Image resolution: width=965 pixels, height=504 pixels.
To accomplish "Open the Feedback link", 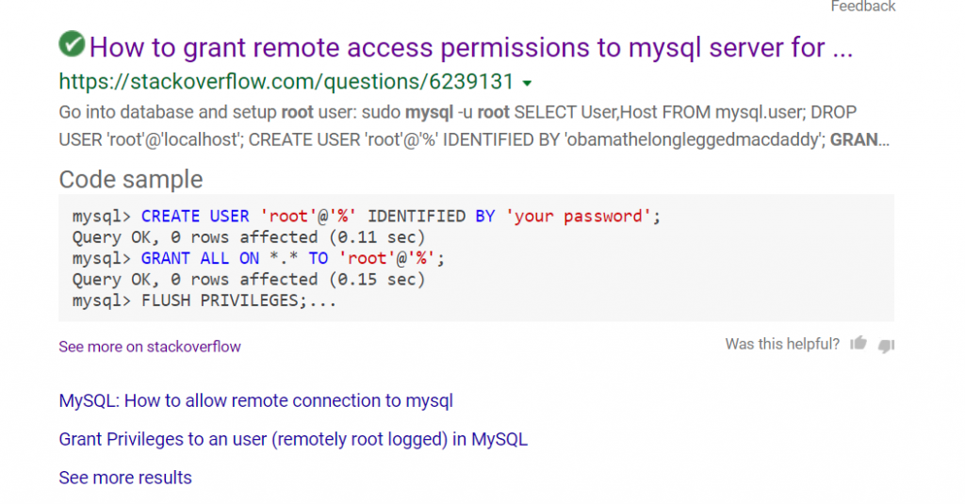I will [862, 7].
